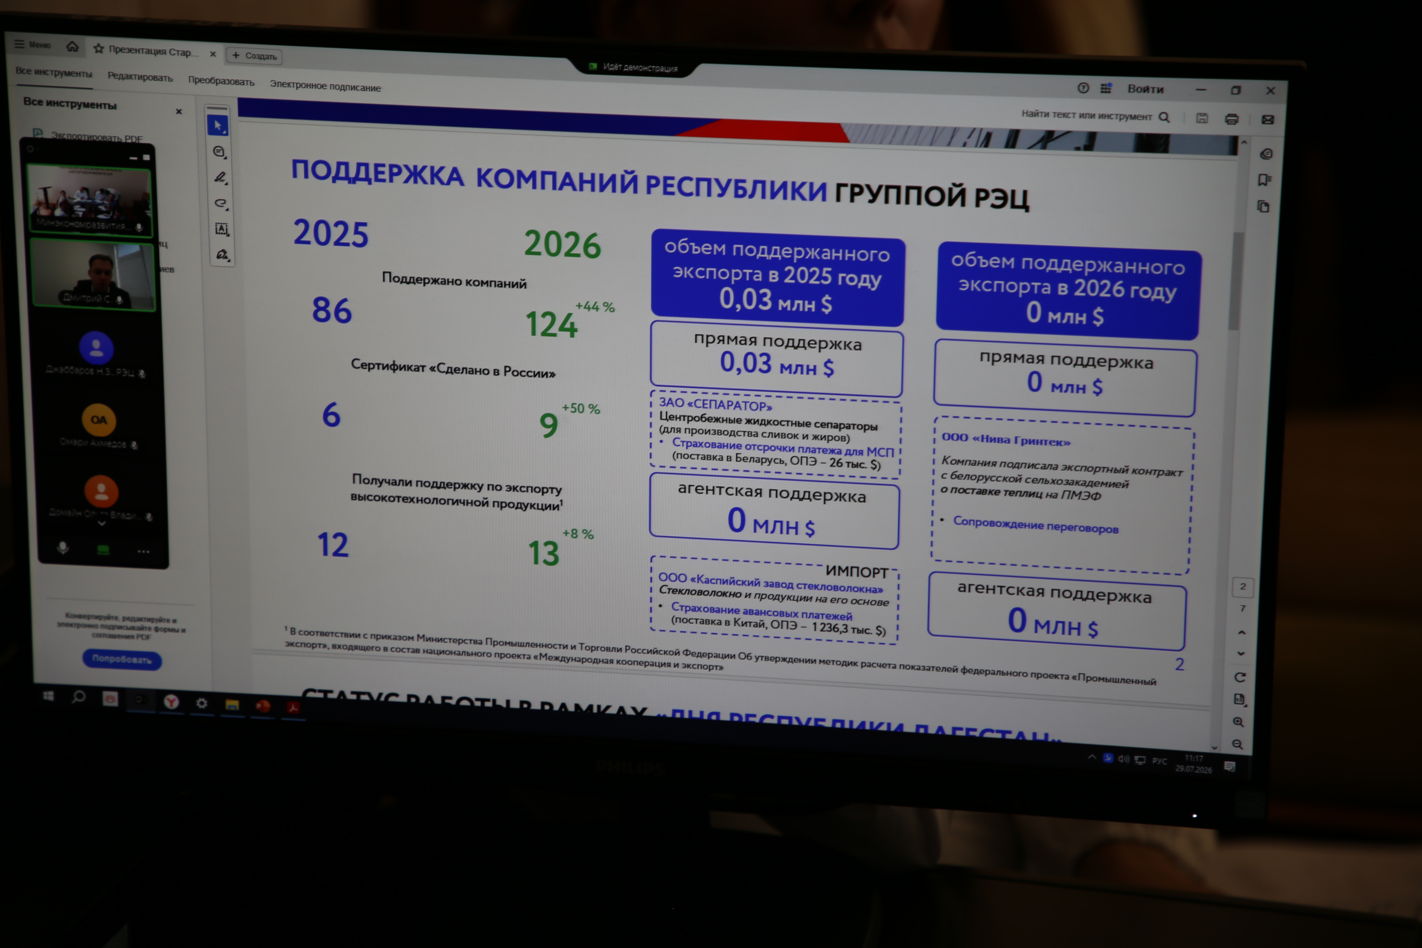Close the Презентация document tab
The image size is (1422, 948).
(213, 54)
